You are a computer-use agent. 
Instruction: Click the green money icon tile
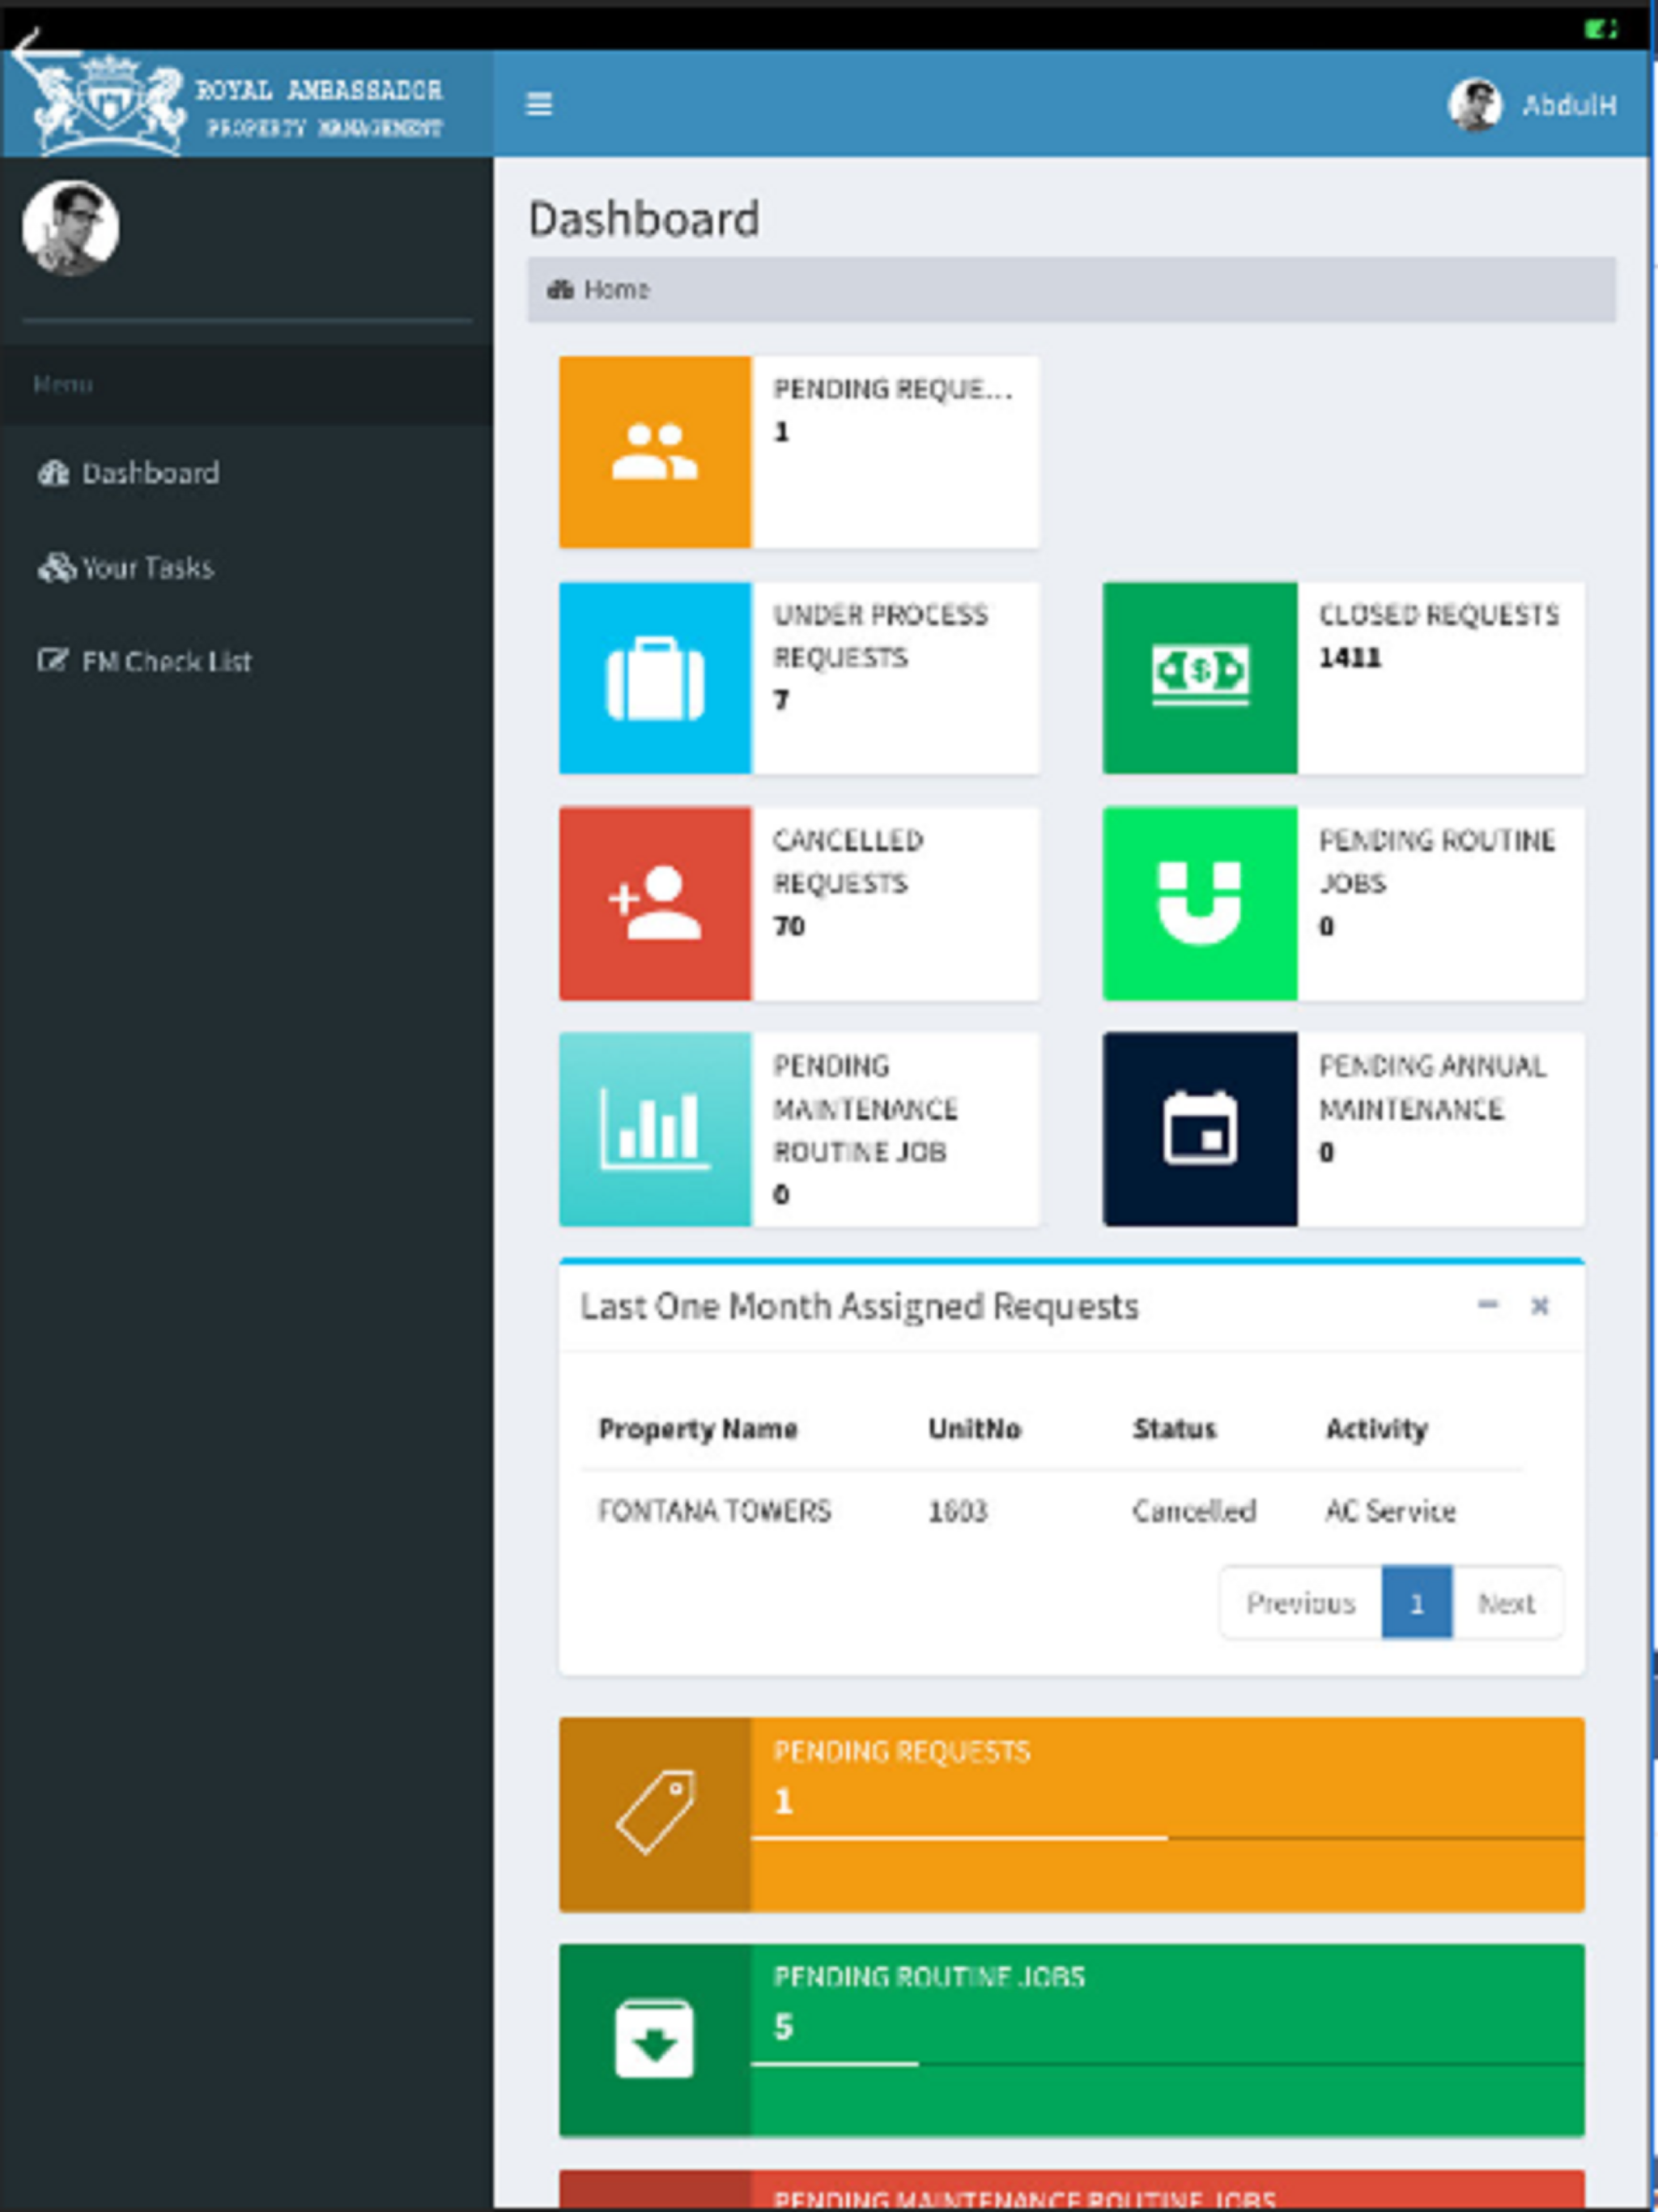tap(1200, 678)
